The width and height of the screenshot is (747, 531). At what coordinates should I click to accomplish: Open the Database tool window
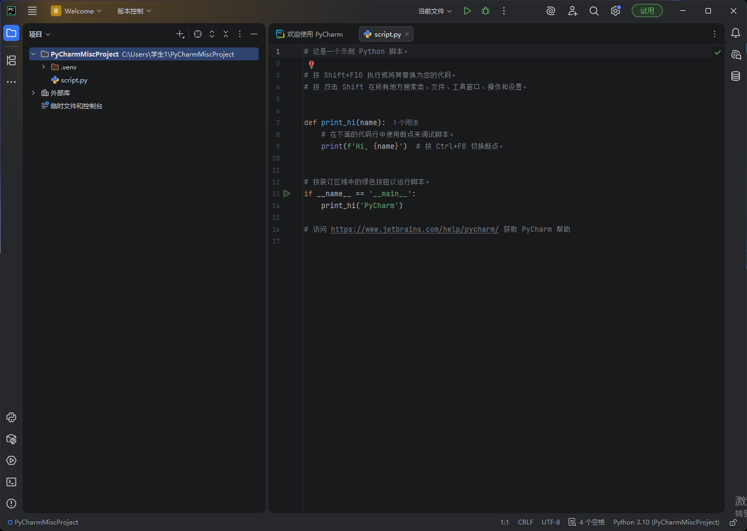click(x=736, y=76)
